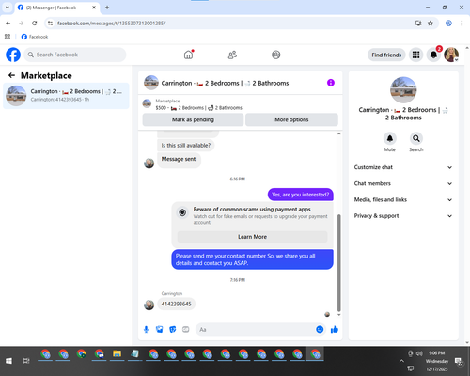The width and height of the screenshot is (470, 376).
Task: Open Windows Start menu
Action: pos(8,361)
